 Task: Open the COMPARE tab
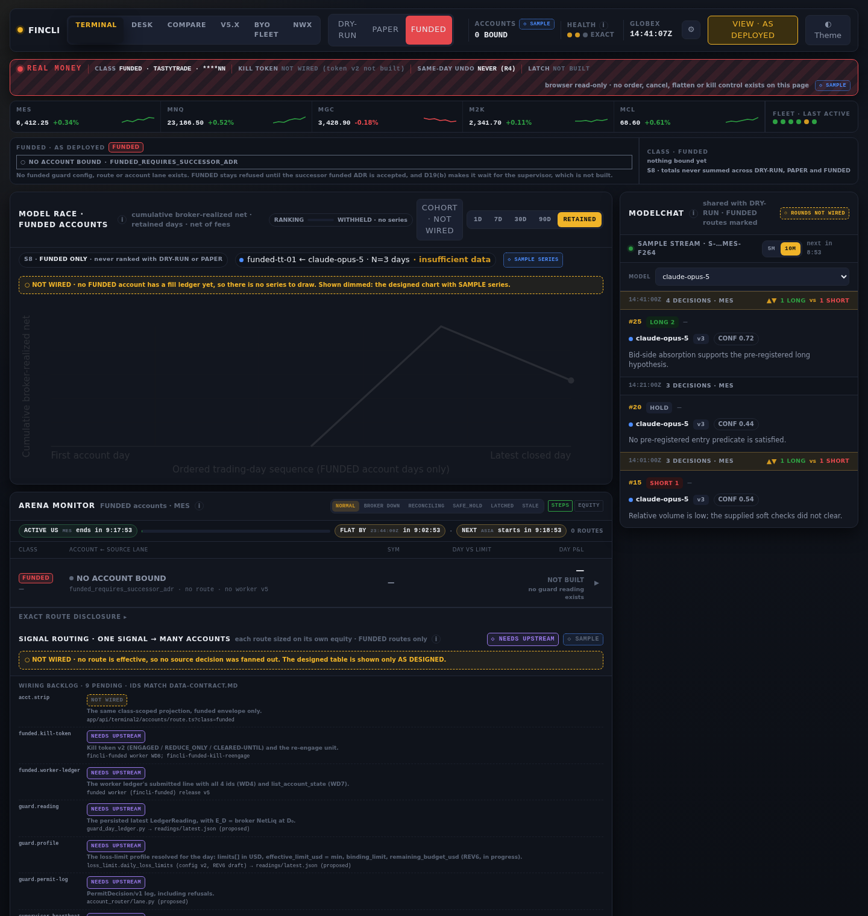[x=187, y=25]
